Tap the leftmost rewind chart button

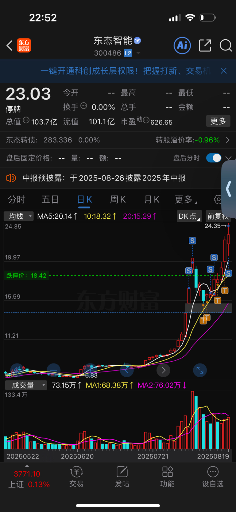click(17, 370)
